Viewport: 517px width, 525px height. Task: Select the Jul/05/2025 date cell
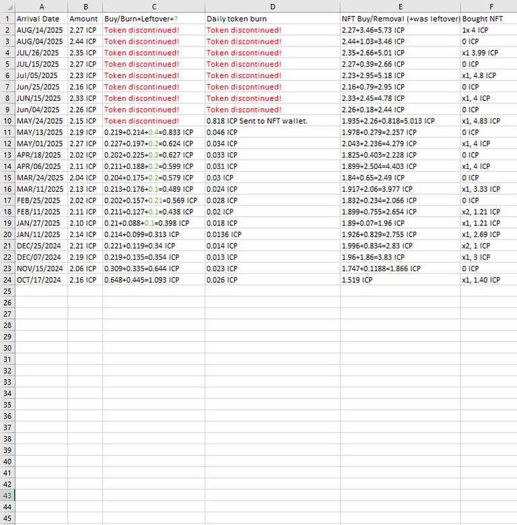click(x=42, y=75)
